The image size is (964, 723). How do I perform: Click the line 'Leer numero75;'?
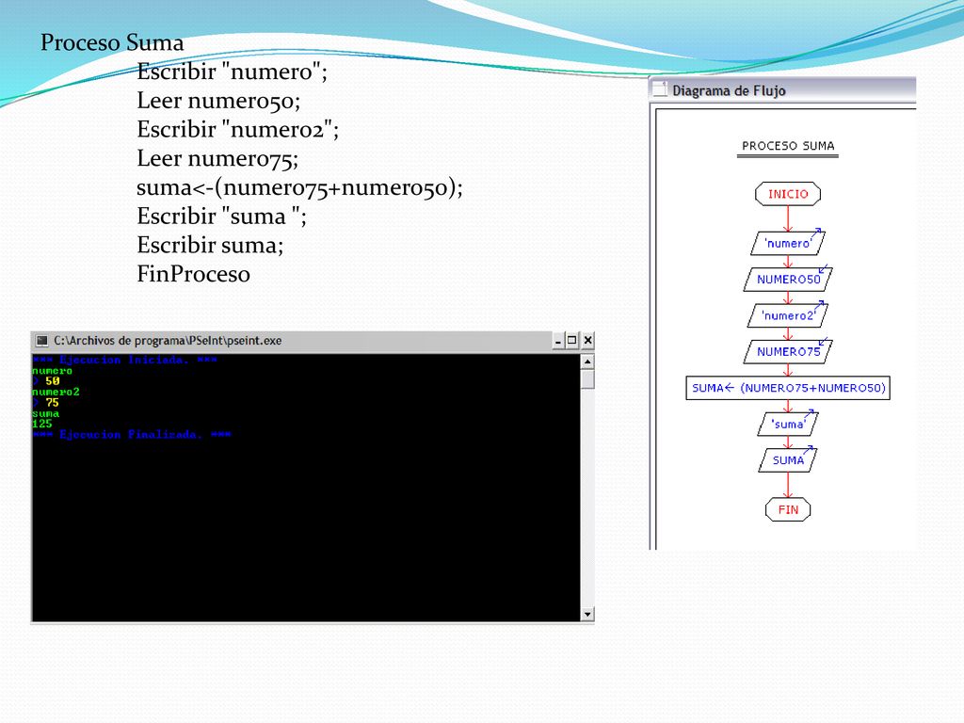[217, 158]
